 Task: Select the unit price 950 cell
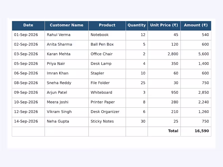(164, 93)
